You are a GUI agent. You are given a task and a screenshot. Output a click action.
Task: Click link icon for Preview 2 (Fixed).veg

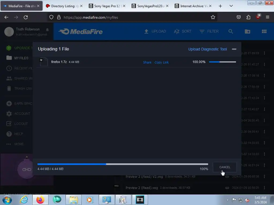coord(227,188)
